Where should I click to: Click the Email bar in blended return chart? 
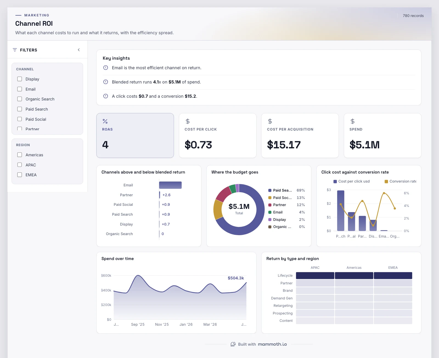170,185
